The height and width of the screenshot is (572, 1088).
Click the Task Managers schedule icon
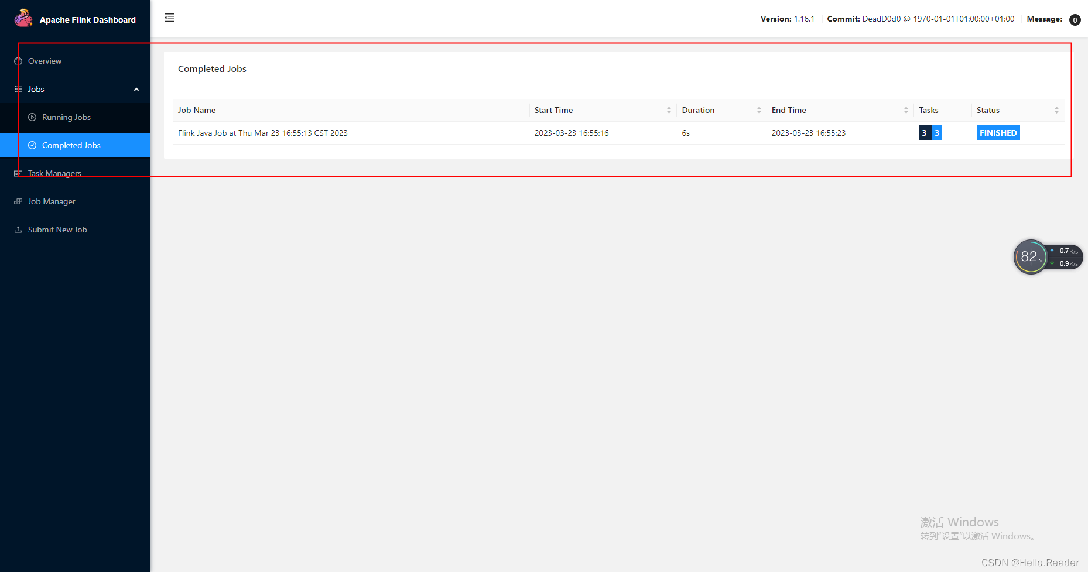click(18, 173)
